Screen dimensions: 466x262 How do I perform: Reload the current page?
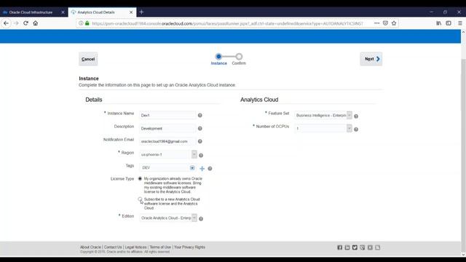point(26,23)
